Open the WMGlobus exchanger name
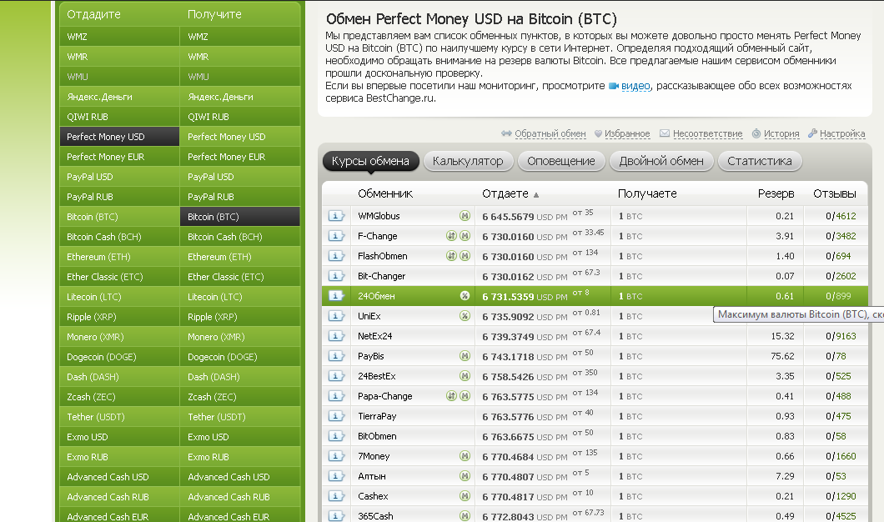This screenshot has width=884, height=522. coord(379,216)
